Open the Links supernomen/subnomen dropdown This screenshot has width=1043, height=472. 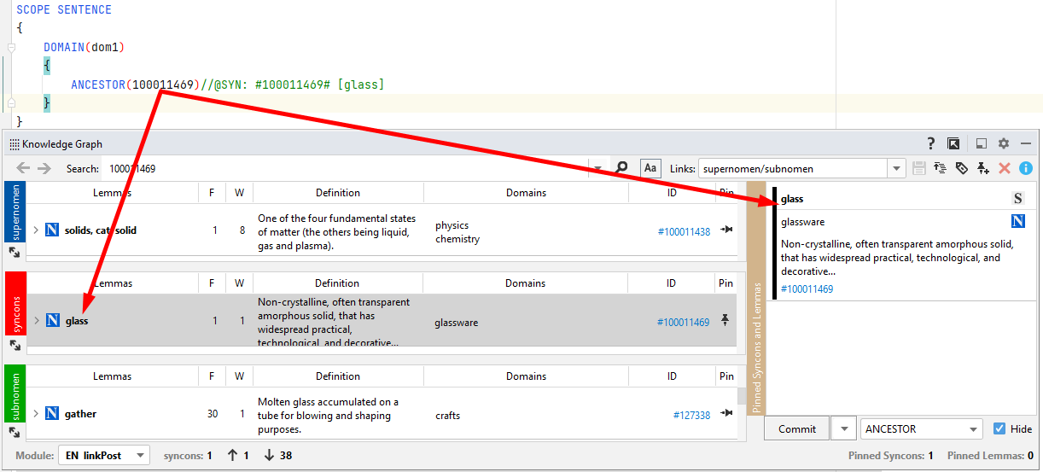click(896, 169)
